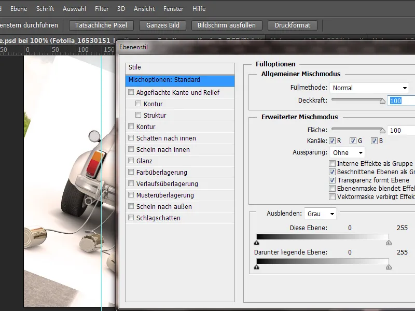Click the Ganzes Bild button
The width and height of the screenshot is (415, 311).
[x=163, y=25]
